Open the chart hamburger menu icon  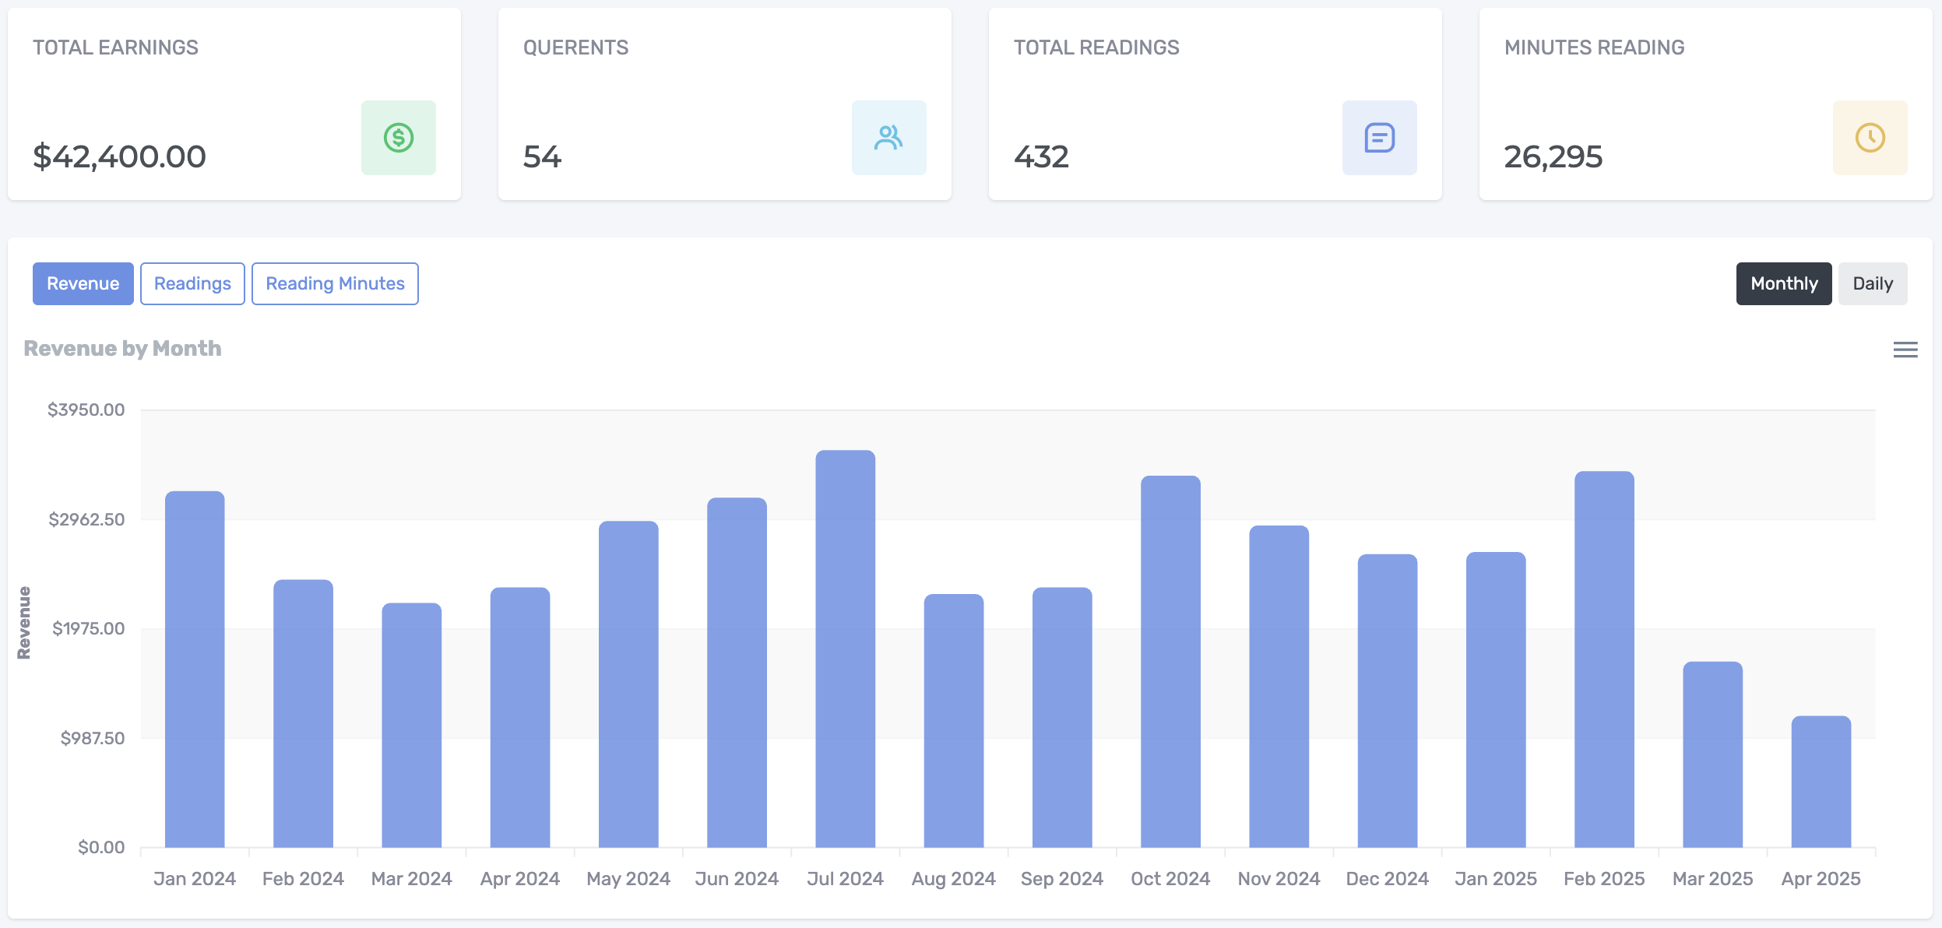coord(1905,350)
